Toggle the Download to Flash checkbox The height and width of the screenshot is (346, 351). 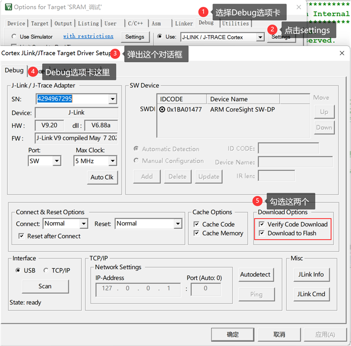[261, 233]
